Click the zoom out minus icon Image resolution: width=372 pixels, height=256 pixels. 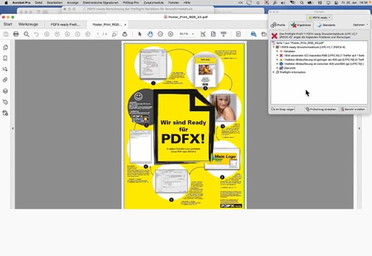(x=160, y=34)
